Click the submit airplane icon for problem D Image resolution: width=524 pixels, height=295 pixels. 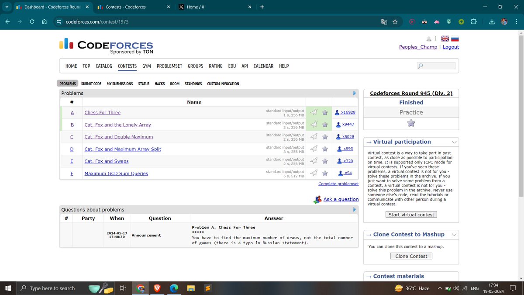coord(314,149)
